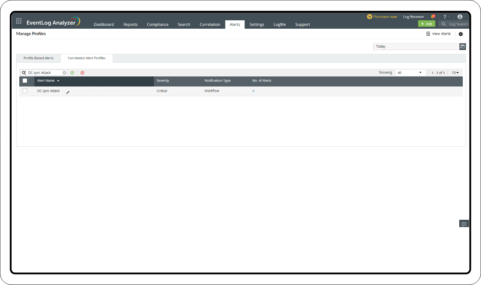Click the Alert Name sort arrow
This screenshot has height=285, width=481.
click(59, 81)
